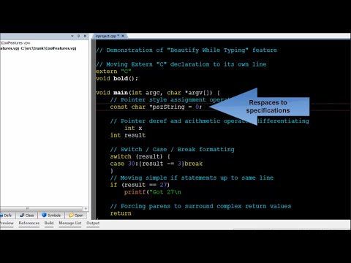Open the Message List tool tab
The image size is (351, 263).
(70, 223)
